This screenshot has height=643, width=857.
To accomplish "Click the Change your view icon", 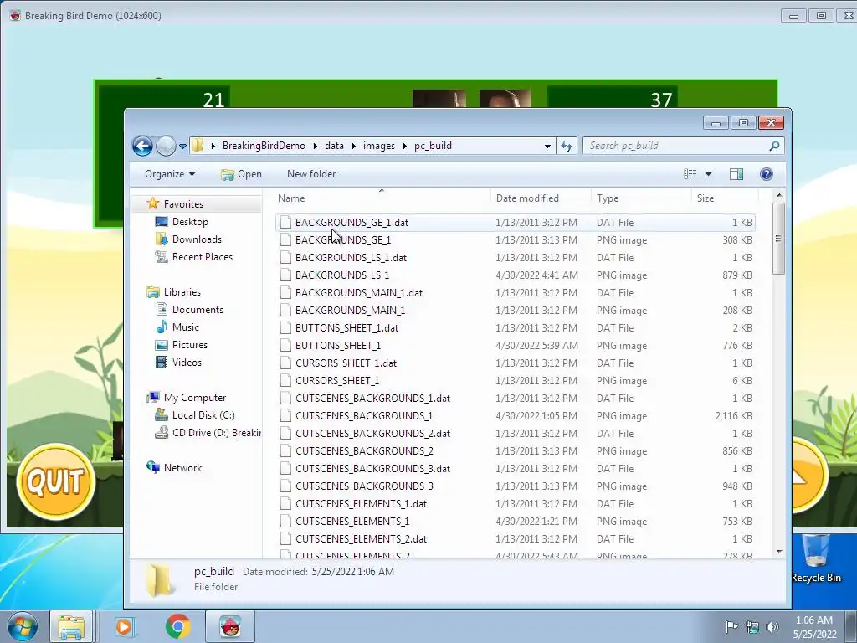I will [690, 174].
